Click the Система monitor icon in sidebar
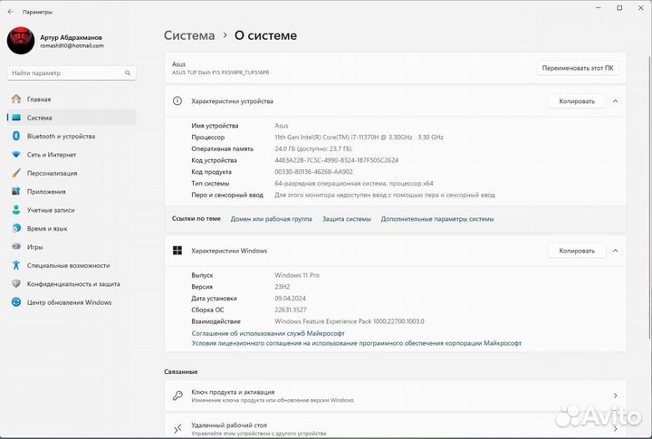 coord(16,118)
